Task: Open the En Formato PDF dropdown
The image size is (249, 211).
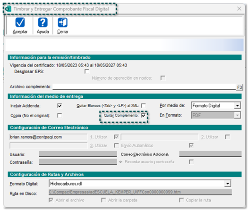Action: tap(237, 115)
